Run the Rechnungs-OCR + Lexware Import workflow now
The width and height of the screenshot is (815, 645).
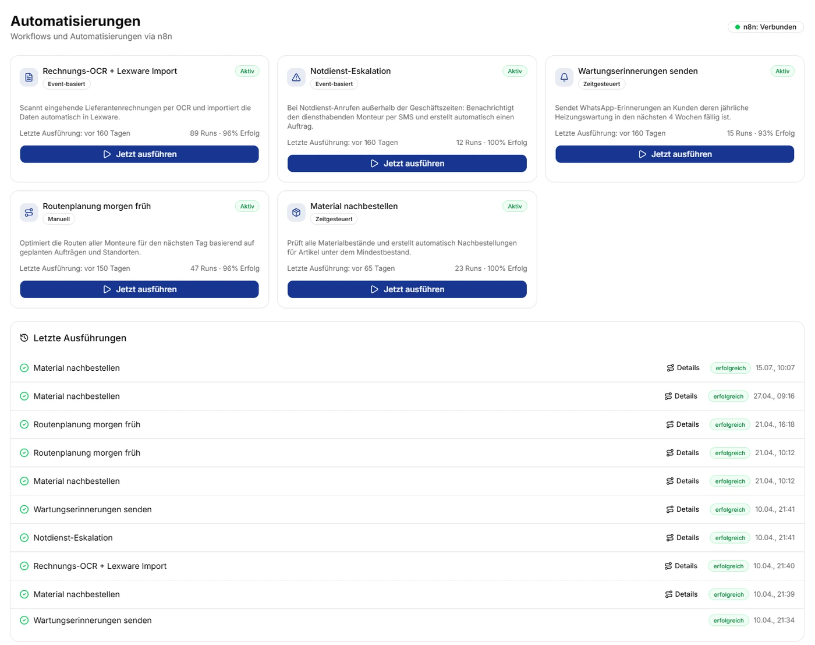point(140,154)
